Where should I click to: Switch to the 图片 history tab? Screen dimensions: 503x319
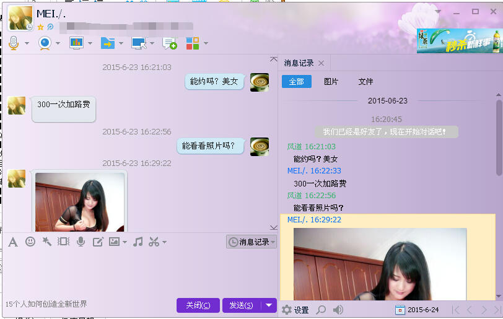coord(331,82)
